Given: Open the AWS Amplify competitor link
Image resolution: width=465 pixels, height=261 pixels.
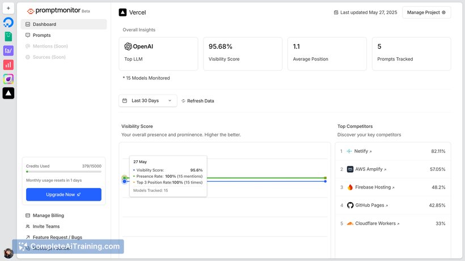Looking at the screenshot, I should pyautogui.click(x=371, y=169).
